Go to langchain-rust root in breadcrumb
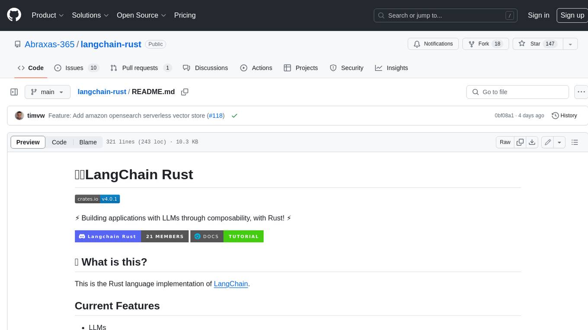This screenshot has height=330, width=588. [x=102, y=92]
